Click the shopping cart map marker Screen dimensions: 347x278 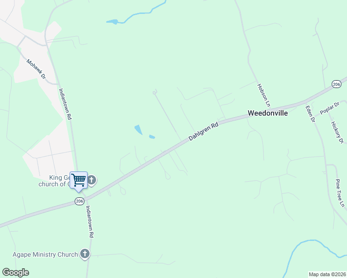click(x=78, y=182)
